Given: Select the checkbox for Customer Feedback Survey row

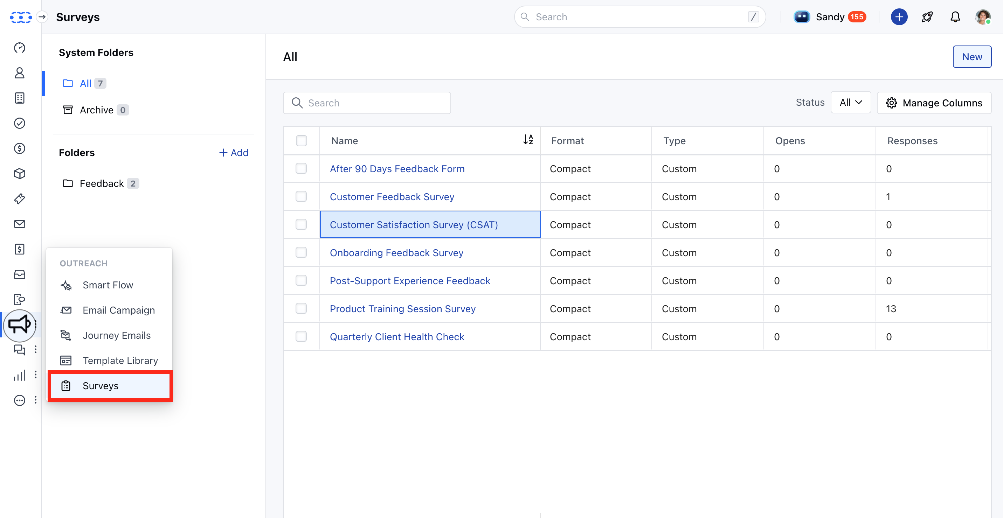Looking at the screenshot, I should pyautogui.click(x=302, y=197).
